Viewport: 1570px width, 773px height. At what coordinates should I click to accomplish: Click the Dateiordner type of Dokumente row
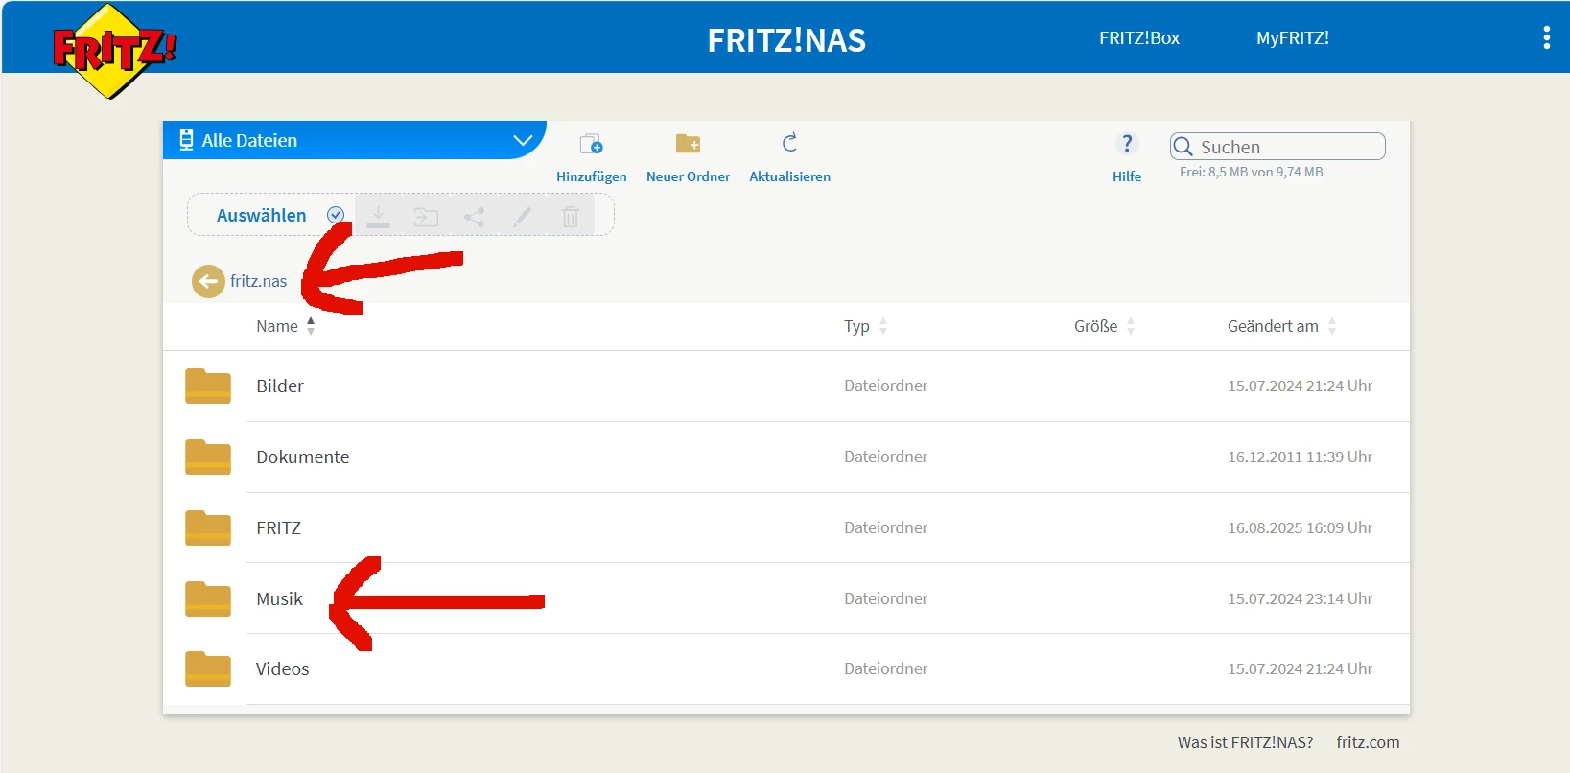(885, 457)
